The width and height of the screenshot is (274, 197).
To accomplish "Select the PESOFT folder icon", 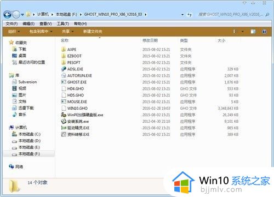I will [64, 62].
